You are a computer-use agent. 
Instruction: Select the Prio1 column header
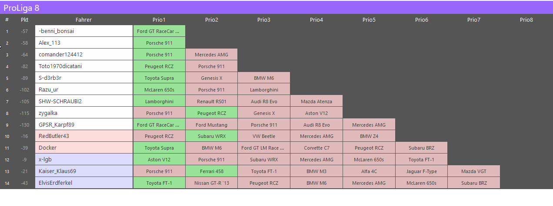(159, 20)
